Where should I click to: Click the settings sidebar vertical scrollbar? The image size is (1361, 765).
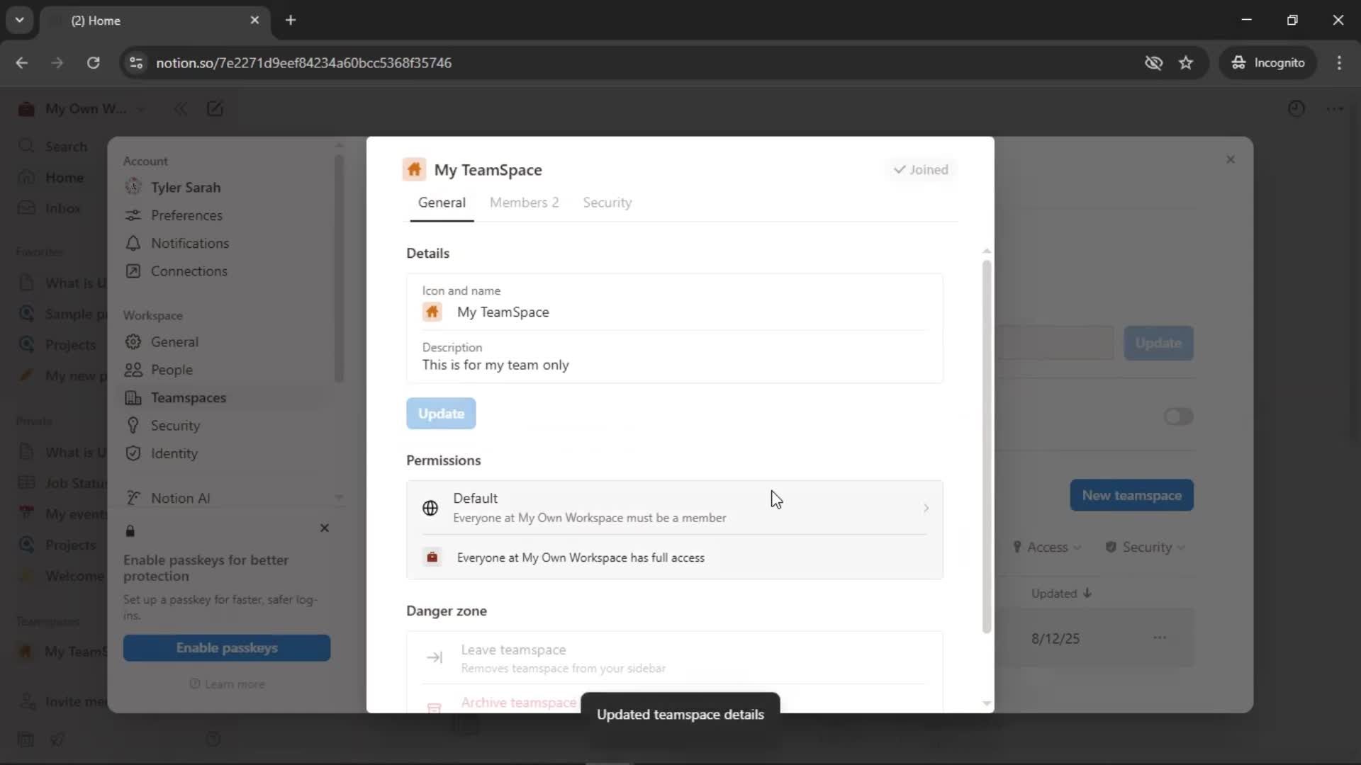(x=339, y=269)
